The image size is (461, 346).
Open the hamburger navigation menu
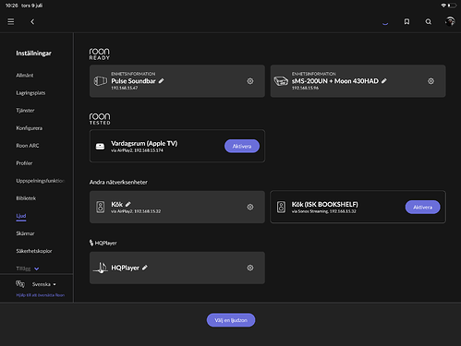[x=11, y=21]
